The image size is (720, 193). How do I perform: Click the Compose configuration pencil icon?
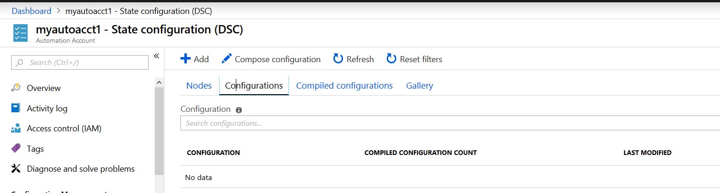click(x=226, y=59)
